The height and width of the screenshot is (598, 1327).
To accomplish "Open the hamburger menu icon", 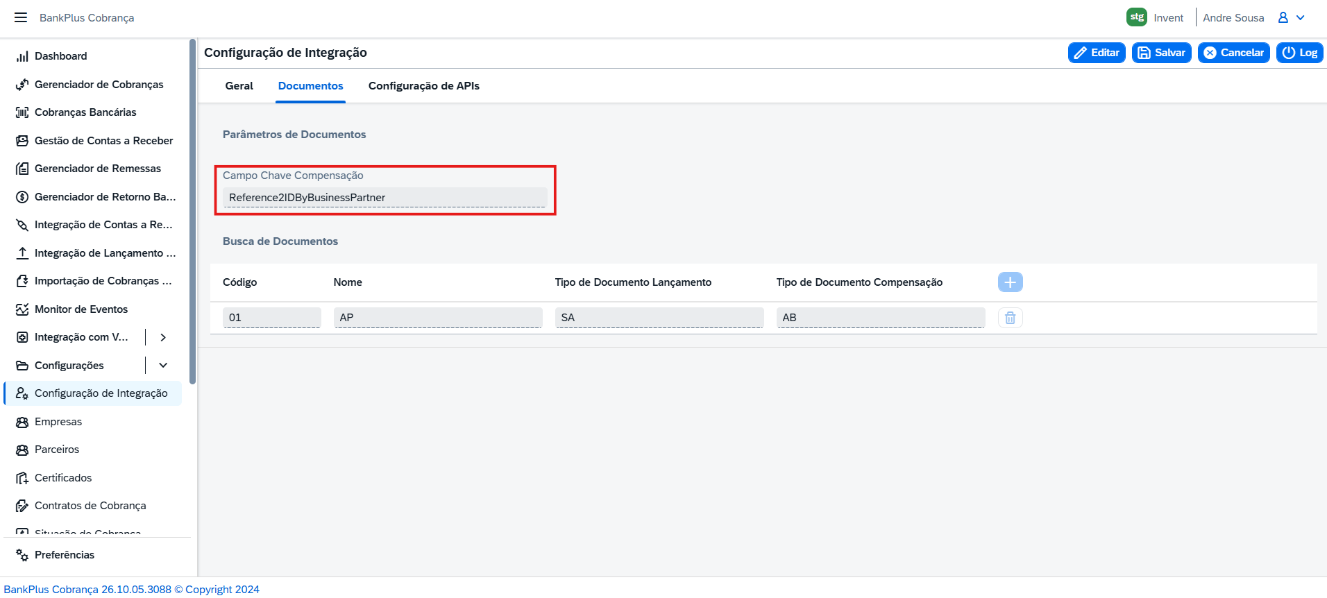I will pyautogui.click(x=21, y=17).
